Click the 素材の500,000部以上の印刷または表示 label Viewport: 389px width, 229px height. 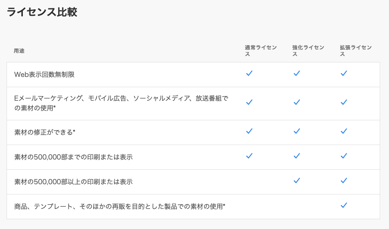click(74, 182)
